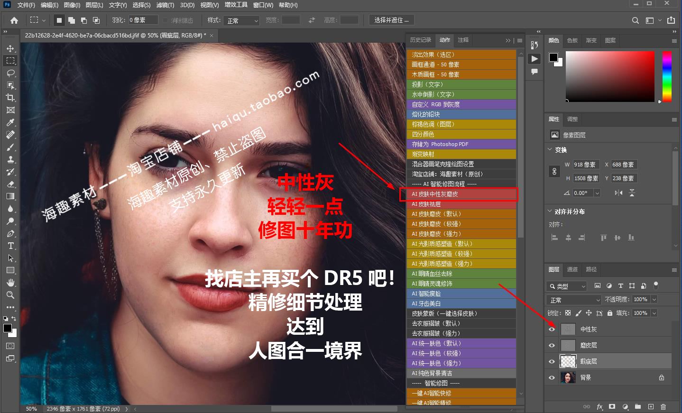Screen dimensions: 682x413
Task: Switch to the 历史记录 tab
Action: 420,40
